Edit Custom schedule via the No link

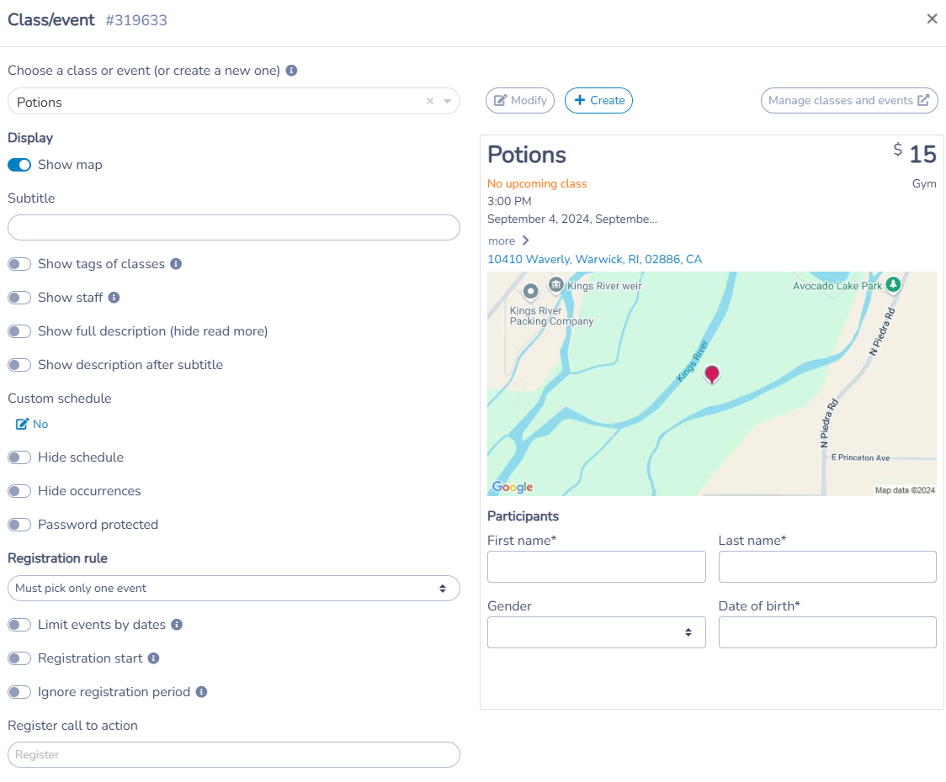[x=32, y=425]
